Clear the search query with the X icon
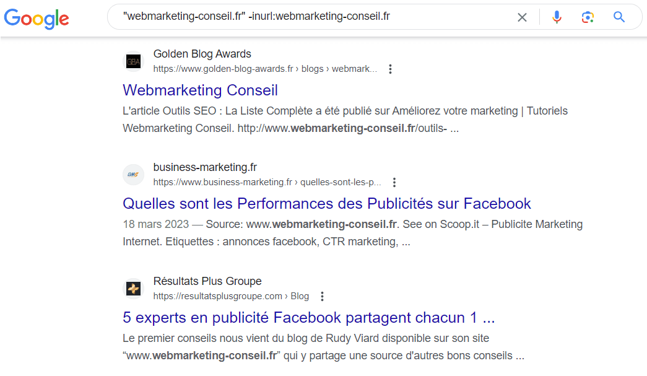 (x=522, y=17)
